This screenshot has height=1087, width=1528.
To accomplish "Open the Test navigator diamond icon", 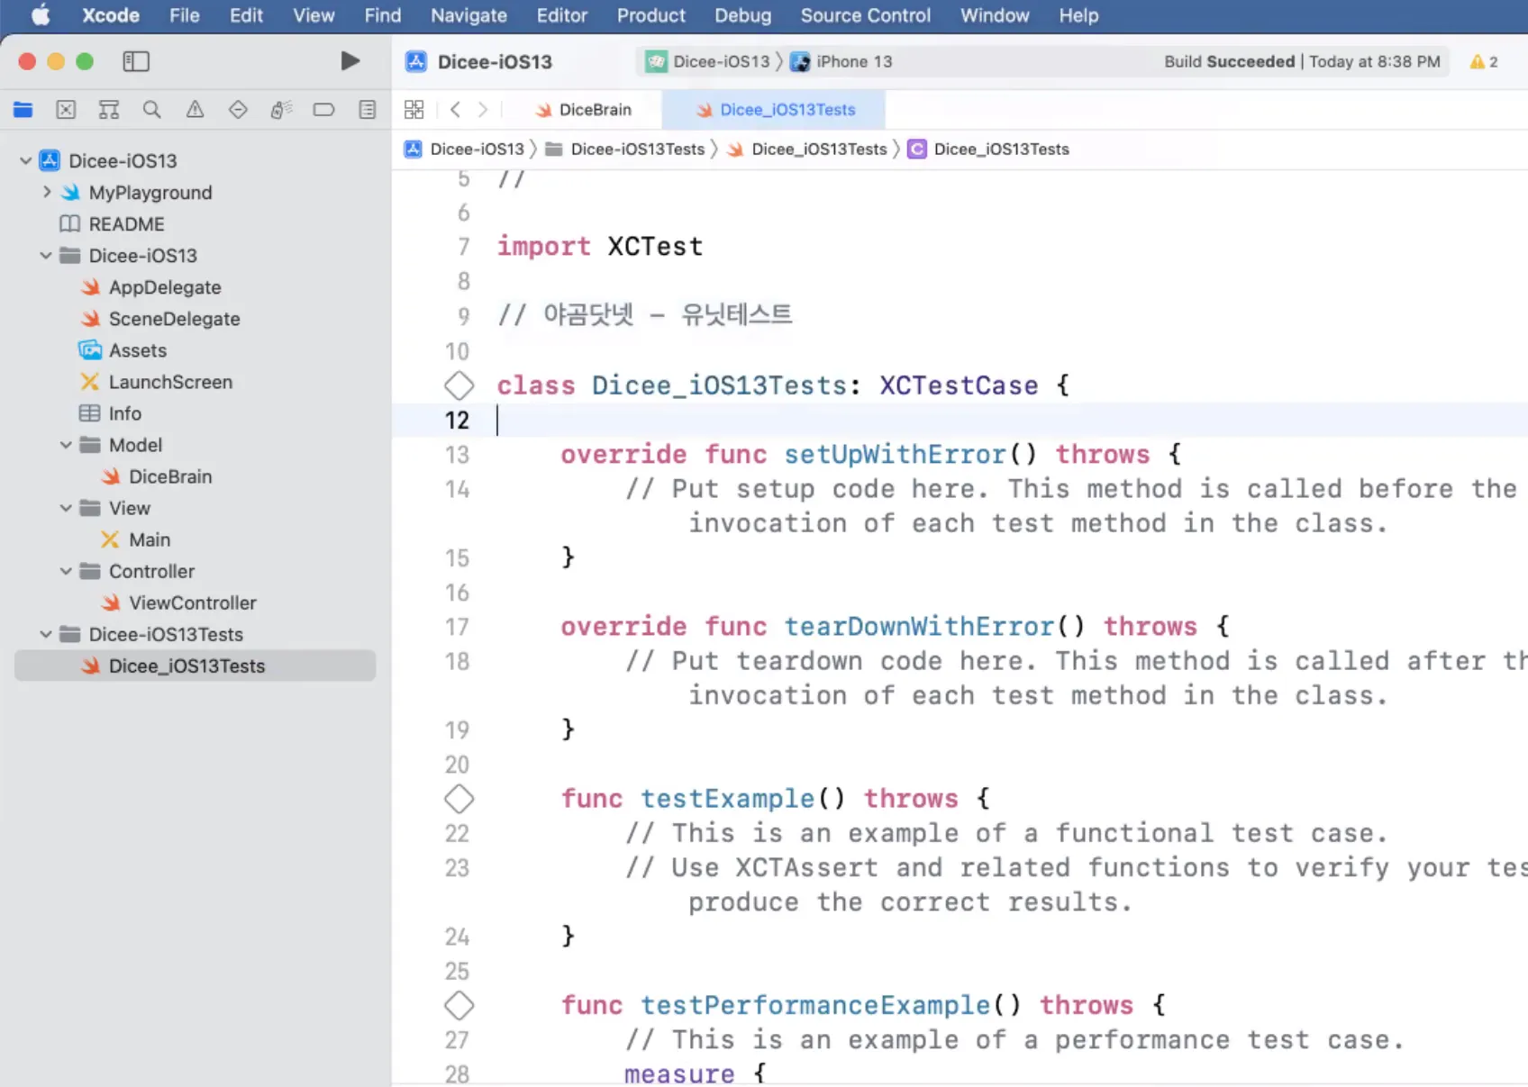I will coord(238,110).
